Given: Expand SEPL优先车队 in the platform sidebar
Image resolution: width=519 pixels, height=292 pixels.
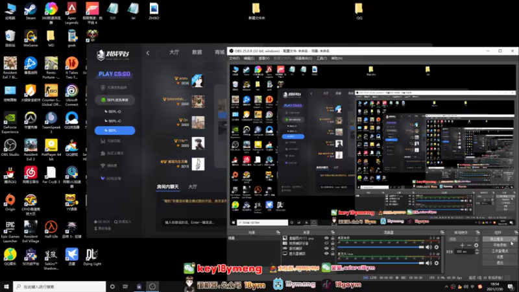Looking at the screenshot, I should point(115,100).
